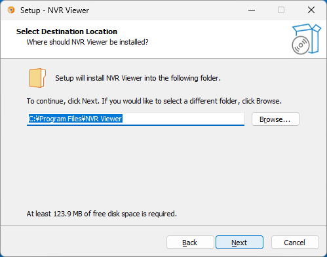The width and height of the screenshot is (327, 257).
Task: Cancel the NVR Viewer setup
Action: click(295, 242)
